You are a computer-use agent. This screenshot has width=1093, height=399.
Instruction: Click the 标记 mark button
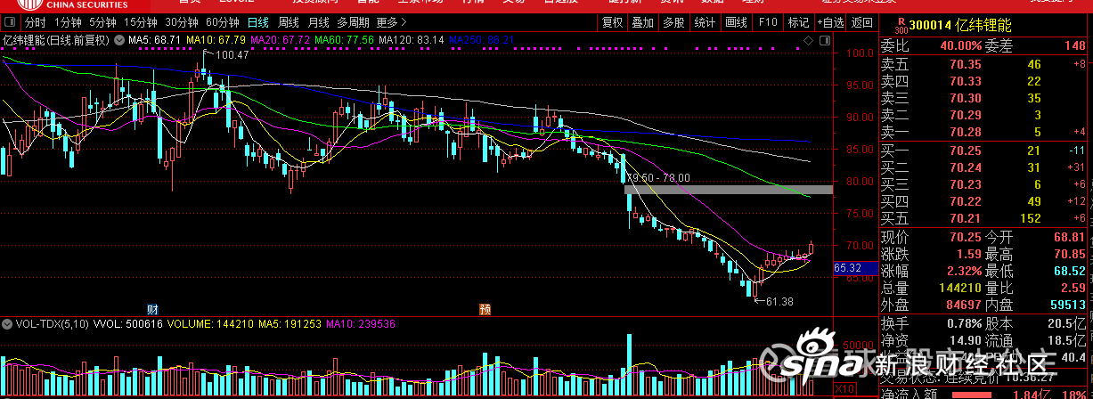coord(797,22)
